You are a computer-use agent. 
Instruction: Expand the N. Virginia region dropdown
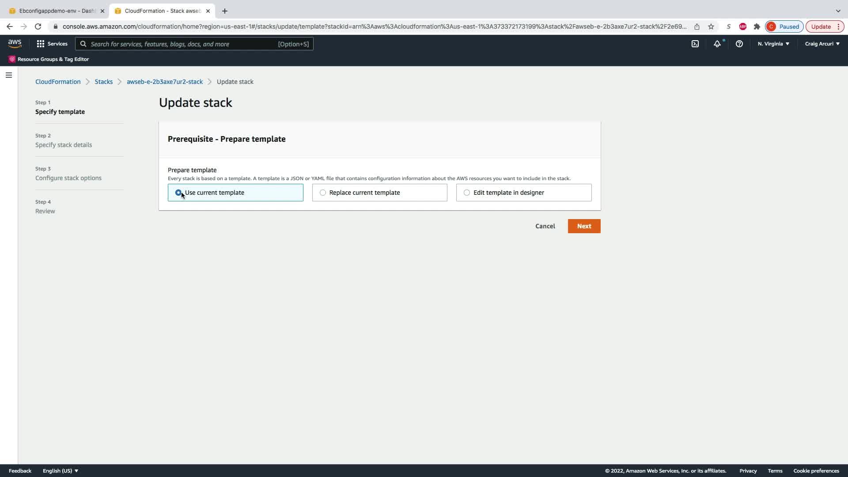pyautogui.click(x=773, y=44)
